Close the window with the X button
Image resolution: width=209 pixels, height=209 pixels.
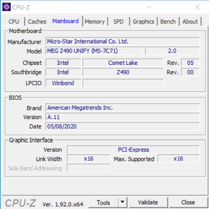click(197, 7)
